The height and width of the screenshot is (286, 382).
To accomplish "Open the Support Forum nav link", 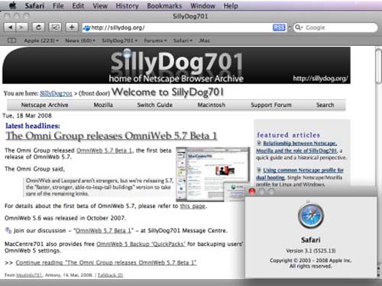I will click(x=271, y=105).
